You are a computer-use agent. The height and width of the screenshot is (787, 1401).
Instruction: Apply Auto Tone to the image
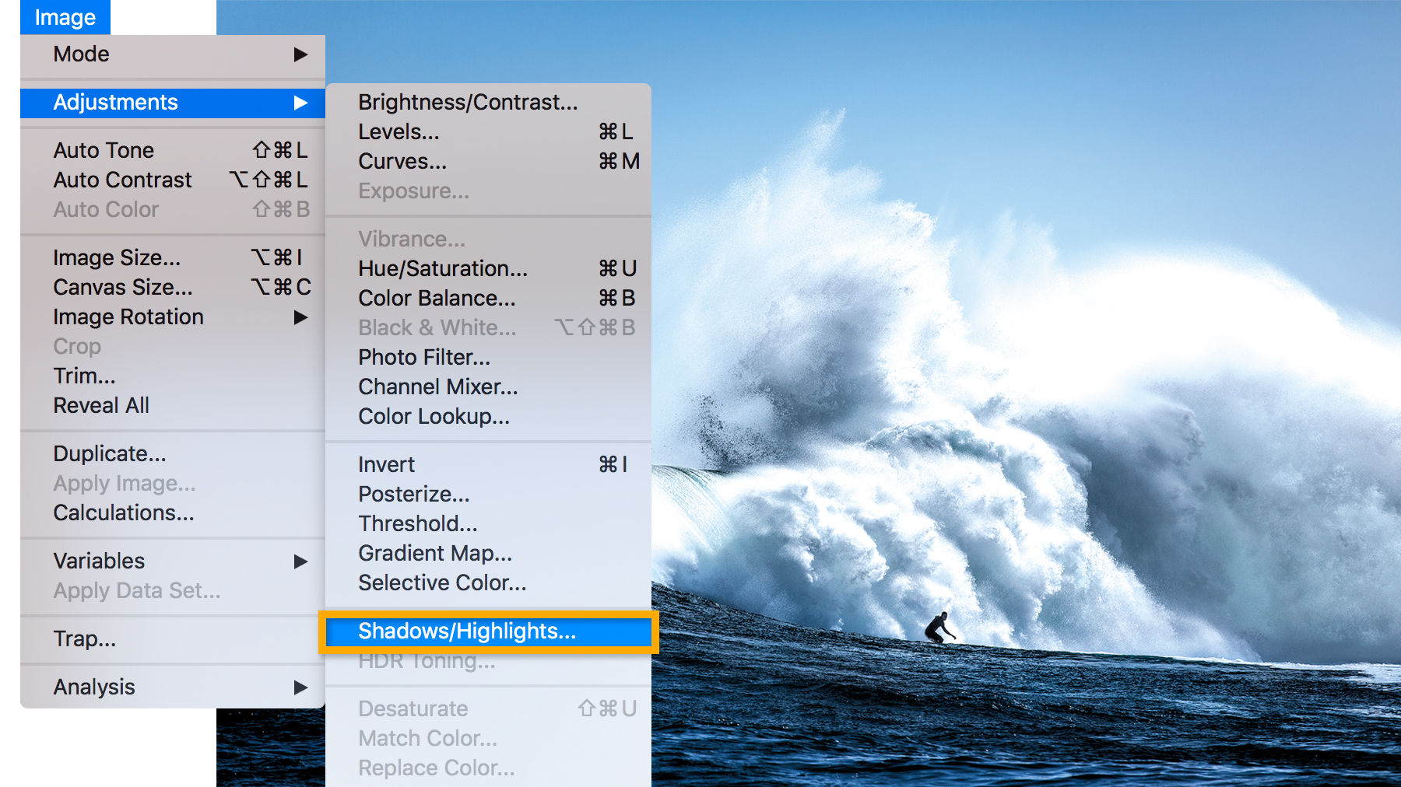pyautogui.click(x=104, y=150)
